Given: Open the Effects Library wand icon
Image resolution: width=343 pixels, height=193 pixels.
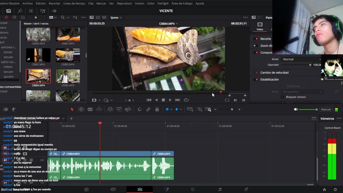Looking at the screenshot, I should click(x=20, y=11).
